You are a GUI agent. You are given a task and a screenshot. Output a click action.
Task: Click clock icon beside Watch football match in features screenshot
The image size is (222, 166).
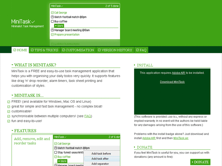(56, 148)
